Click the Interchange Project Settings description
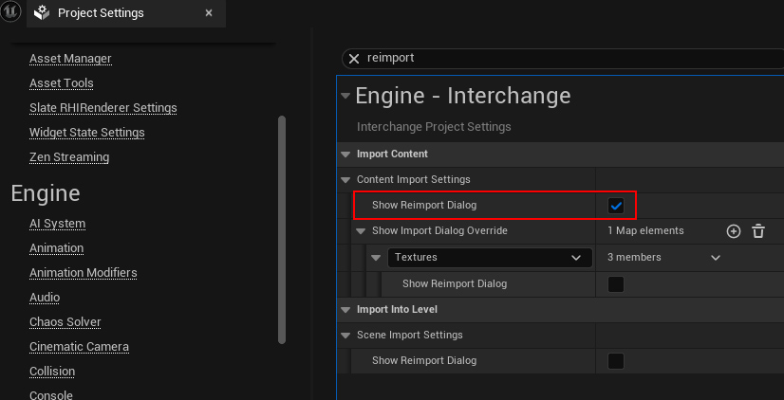This screenshot has height=400, width=784. click(x=434, y=127)
